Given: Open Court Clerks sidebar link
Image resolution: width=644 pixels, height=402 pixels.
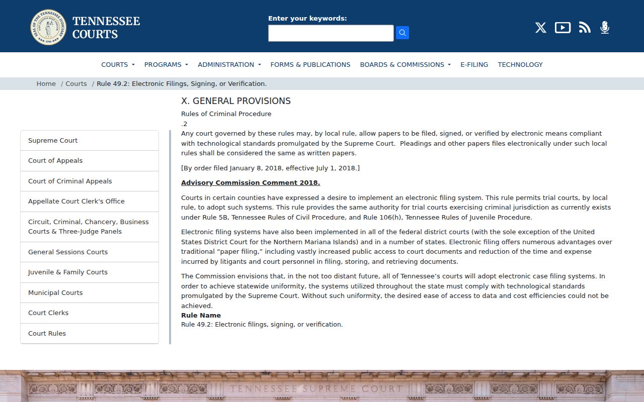Looking at the screenshot, I should (90, 313).
